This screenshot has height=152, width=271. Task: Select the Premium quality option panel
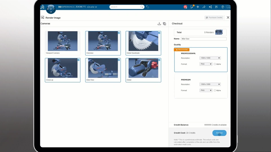pyautogui.click(x=201, y=86)
